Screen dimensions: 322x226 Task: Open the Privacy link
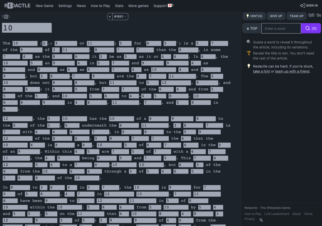pyautogui.click(x=250, y=219)
